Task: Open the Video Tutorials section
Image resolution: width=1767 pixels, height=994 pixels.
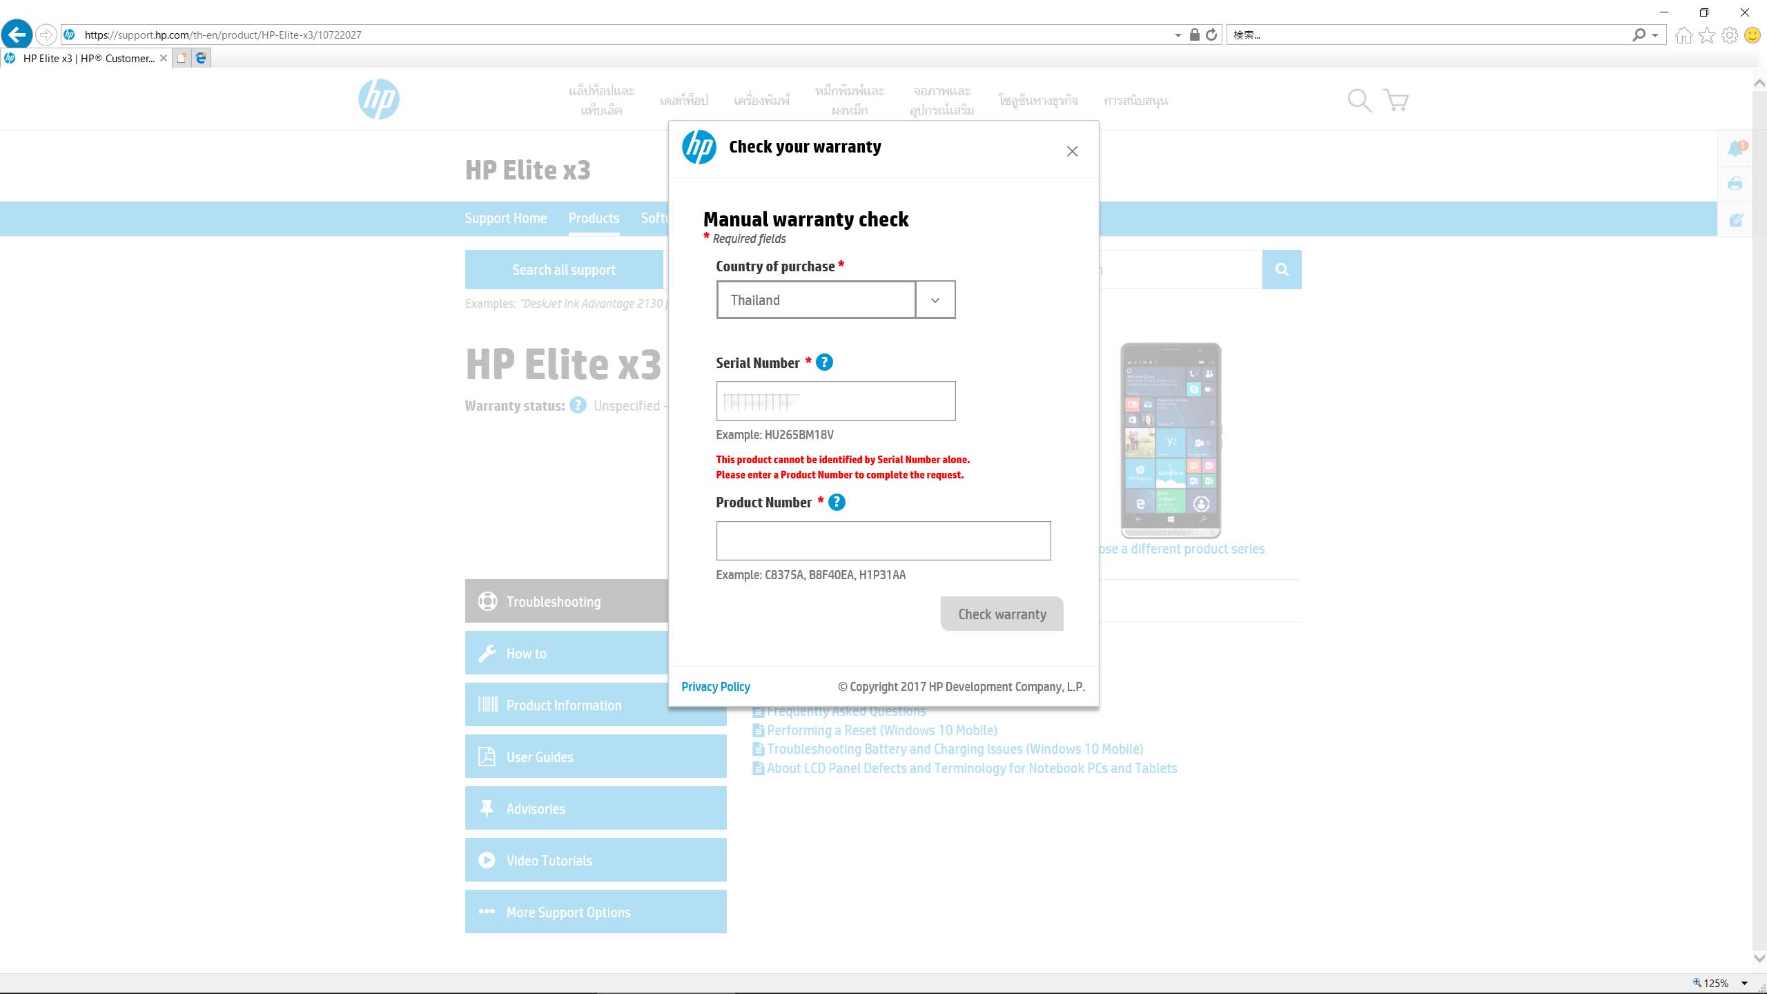Action: (596, 860)
